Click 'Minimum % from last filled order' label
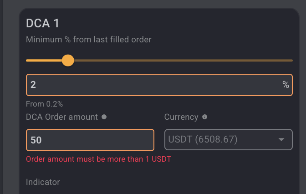 pos(89,40)
